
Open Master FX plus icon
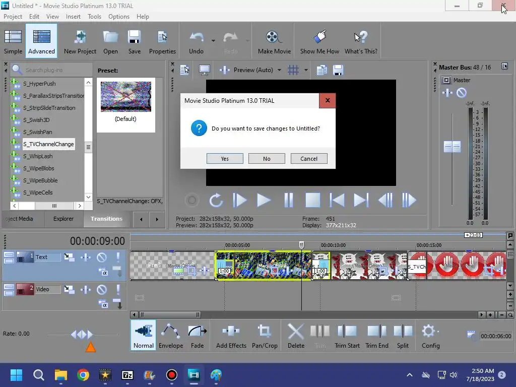pos(447,93)
